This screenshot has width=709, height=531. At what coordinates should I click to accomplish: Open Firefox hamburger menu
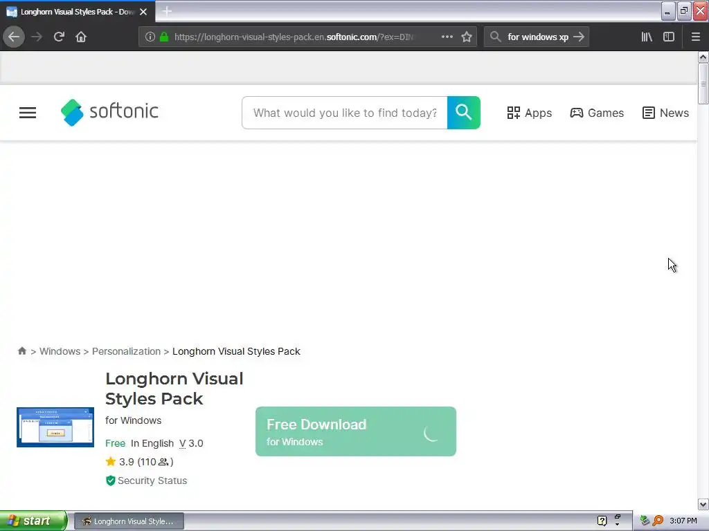[x=695, y=37]
